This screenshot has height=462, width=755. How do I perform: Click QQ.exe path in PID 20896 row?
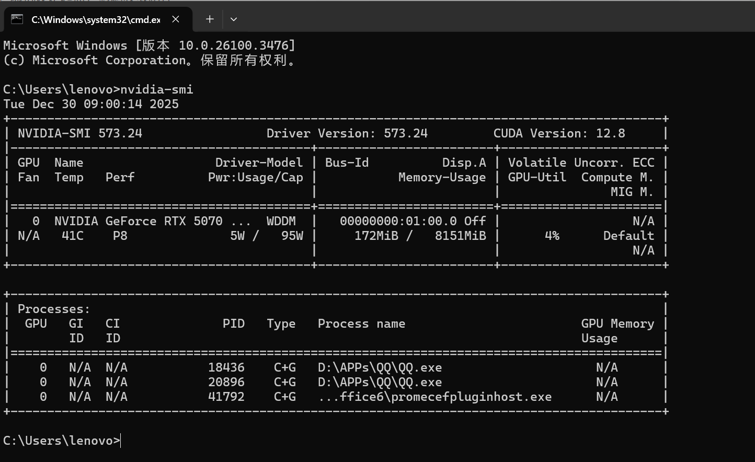(x=380, y=382)
